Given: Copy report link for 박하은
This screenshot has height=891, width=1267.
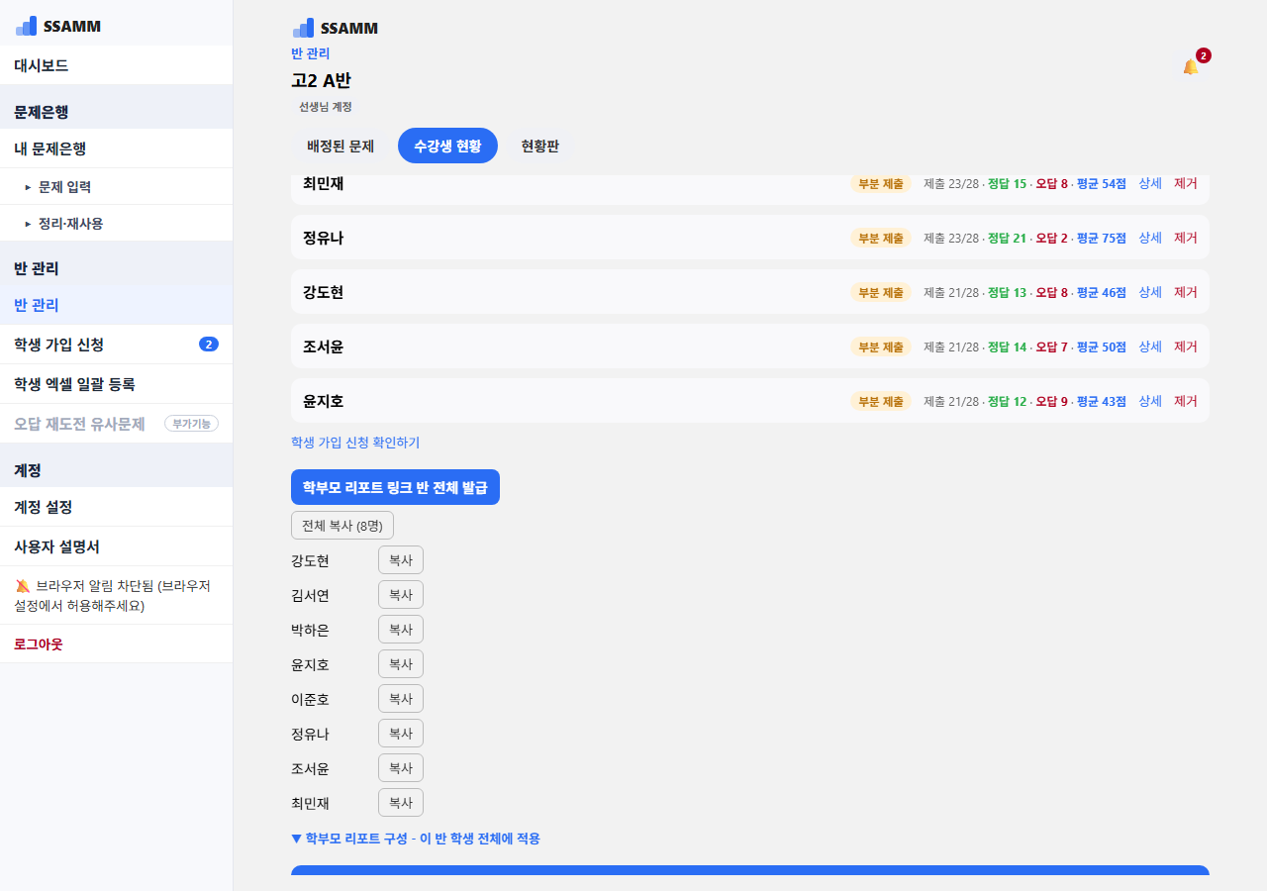Looking at the screenshot, I should coord(401,630).
